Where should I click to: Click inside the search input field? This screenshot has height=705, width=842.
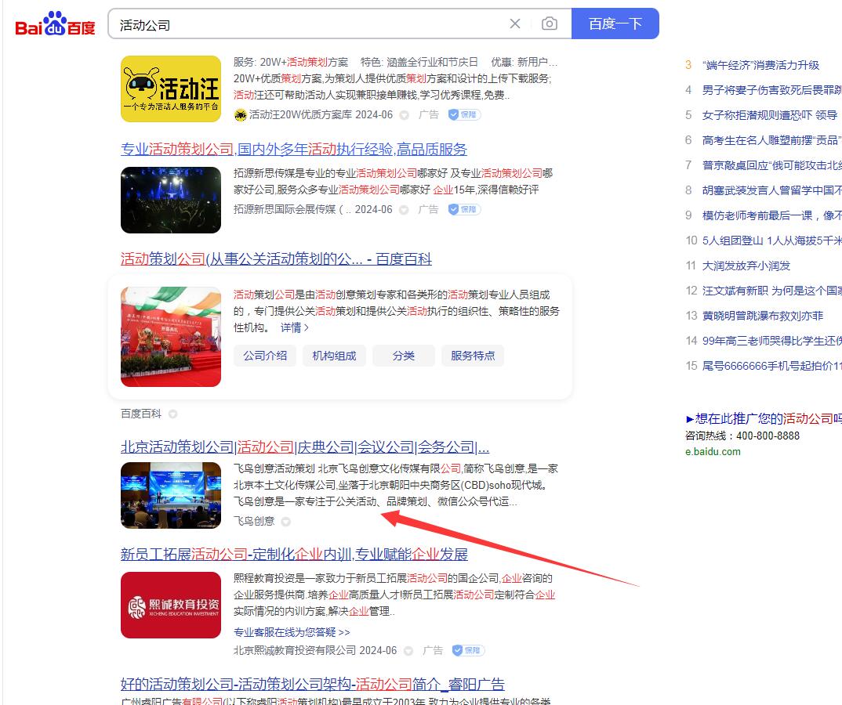click(x=314, y=23)
